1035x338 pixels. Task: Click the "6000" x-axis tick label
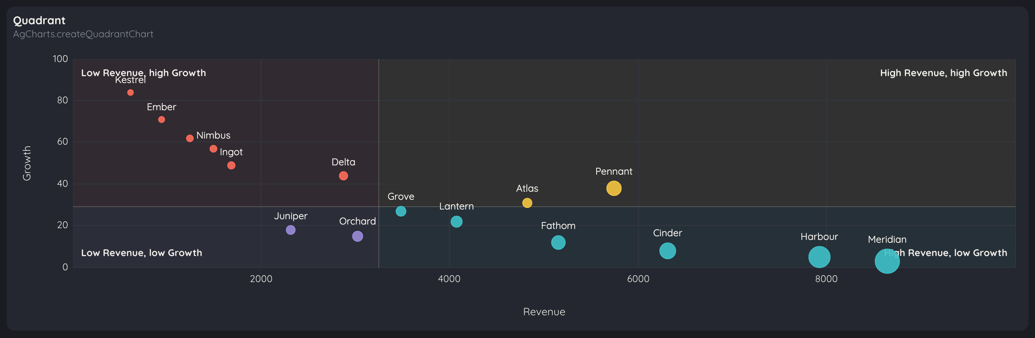[x=638, y=279]
